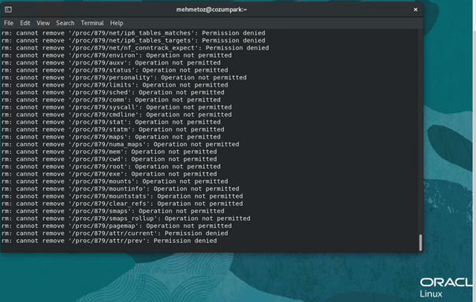Click the '/proc/879/smaps_rollup' output line
This screenshot has height=302, width=476.
(126, 219)
